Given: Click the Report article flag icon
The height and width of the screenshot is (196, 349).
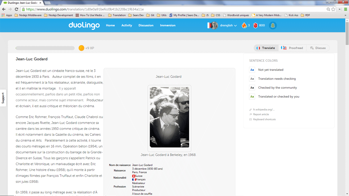Looking at the screenshot, I should pyautogui.click(x=250, y=114).
